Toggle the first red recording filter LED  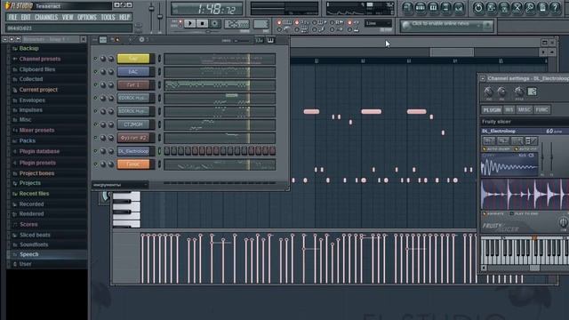pos(279,22)
